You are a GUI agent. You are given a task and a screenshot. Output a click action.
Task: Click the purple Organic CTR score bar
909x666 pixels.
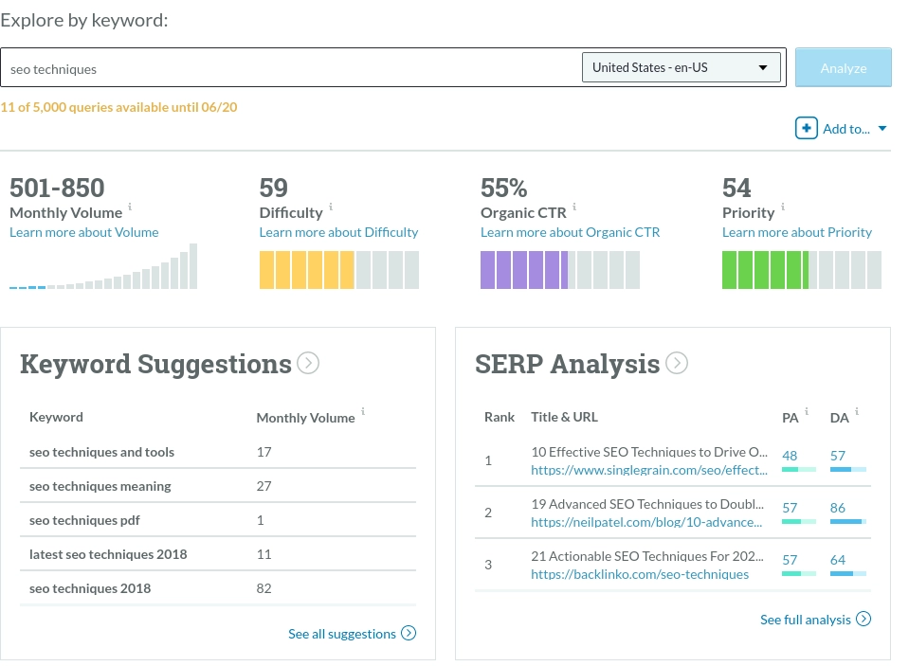coord(560,270)
